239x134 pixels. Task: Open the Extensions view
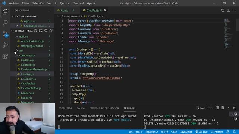point(5,56)
